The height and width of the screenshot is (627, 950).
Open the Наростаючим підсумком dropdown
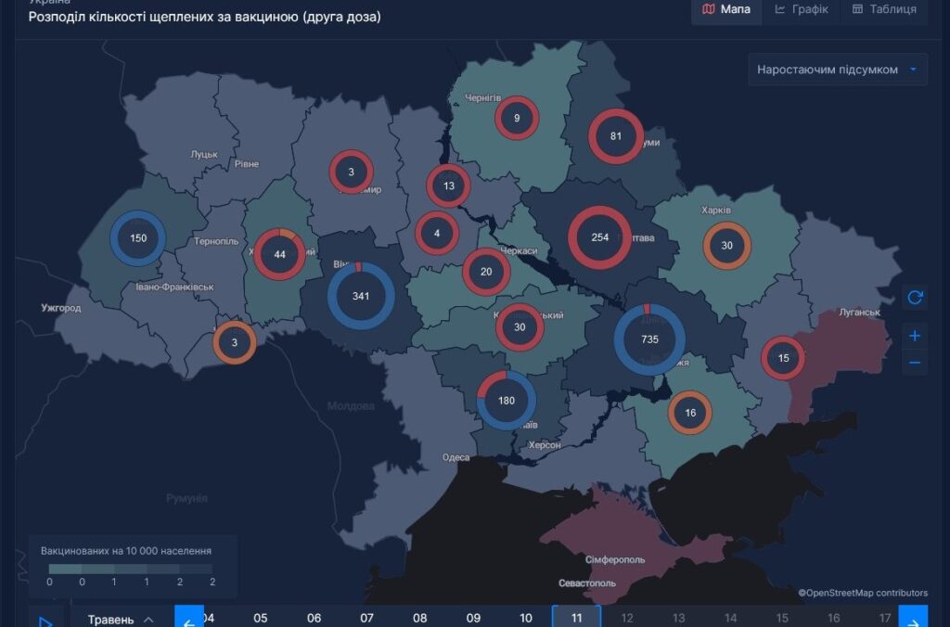(835, 69)
